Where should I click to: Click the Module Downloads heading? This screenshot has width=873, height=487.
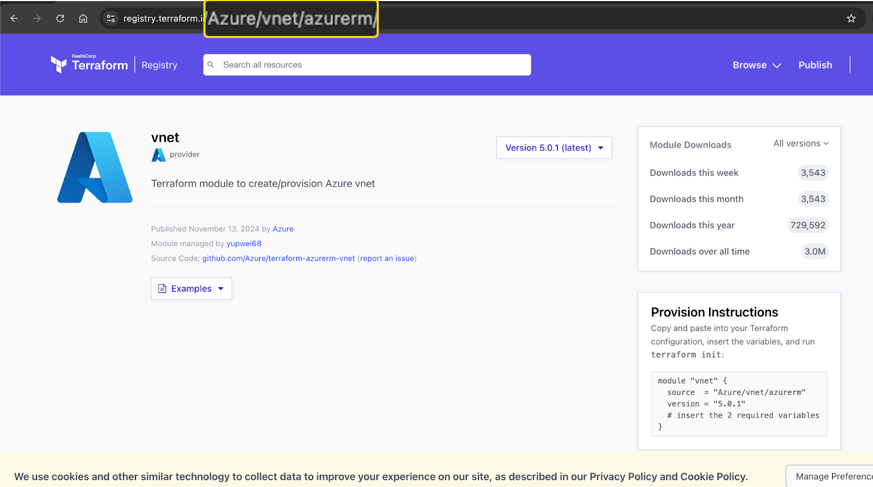690,145
